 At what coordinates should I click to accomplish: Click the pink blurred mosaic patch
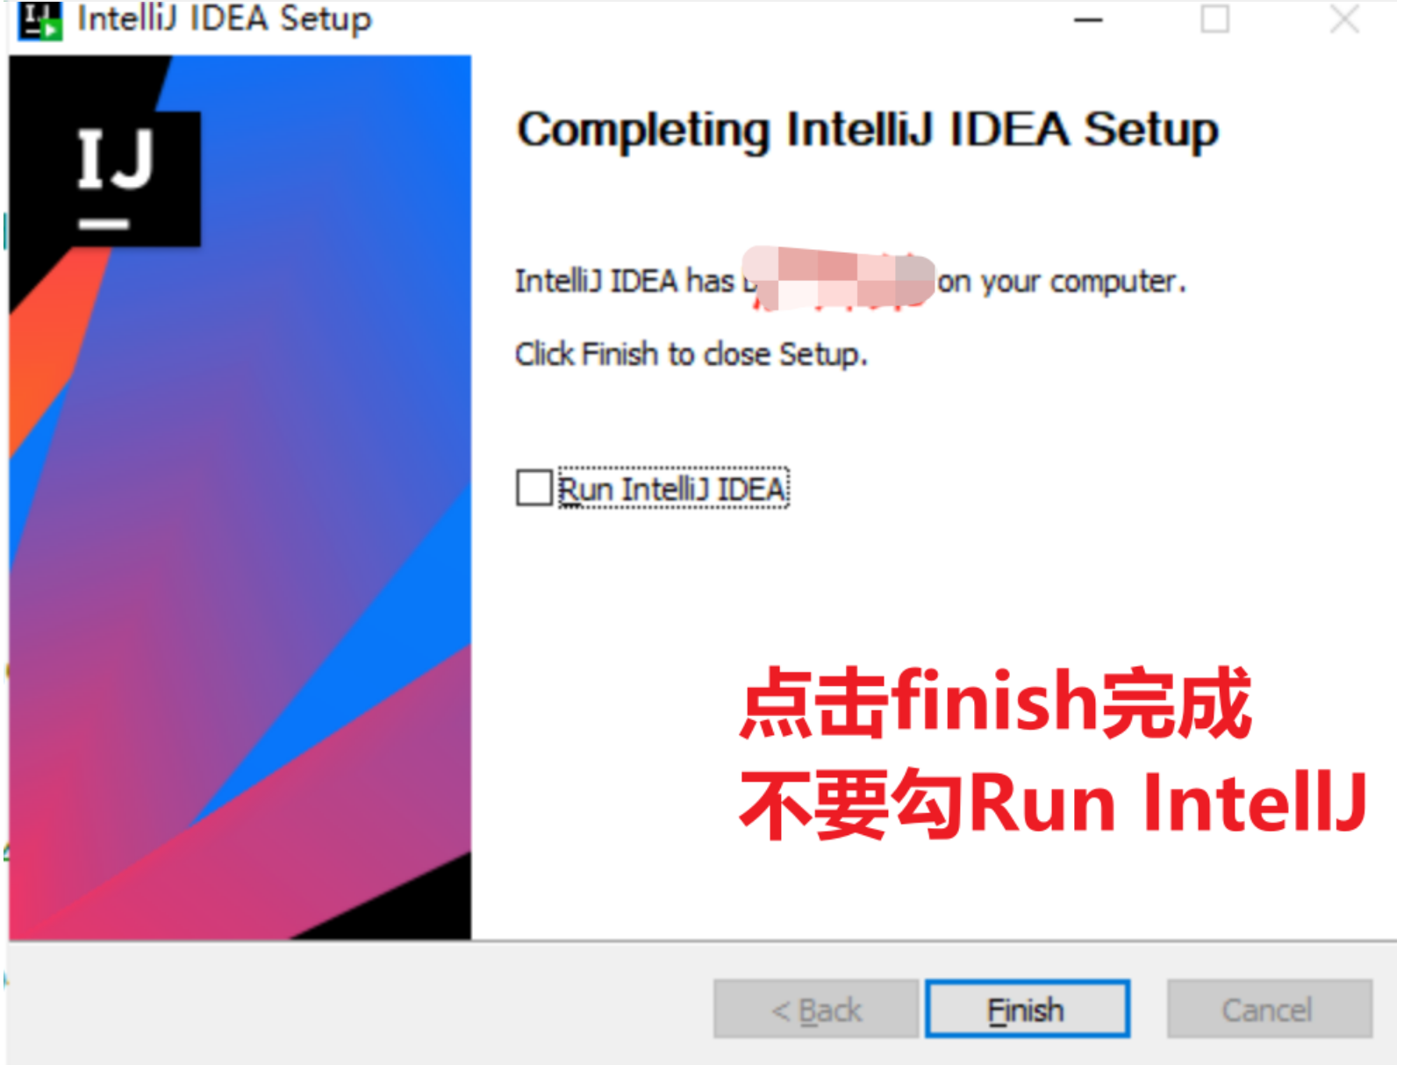coord(838,279)
